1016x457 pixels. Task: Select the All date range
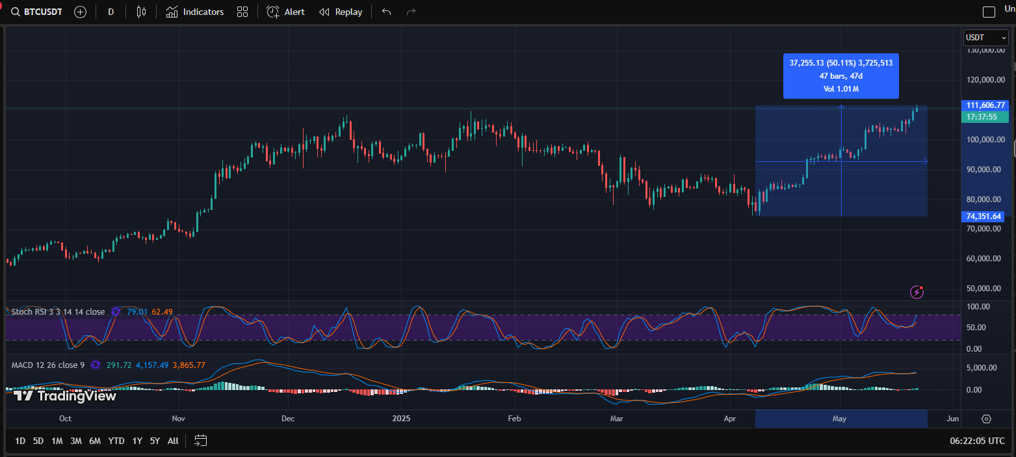tap(173, 441)
